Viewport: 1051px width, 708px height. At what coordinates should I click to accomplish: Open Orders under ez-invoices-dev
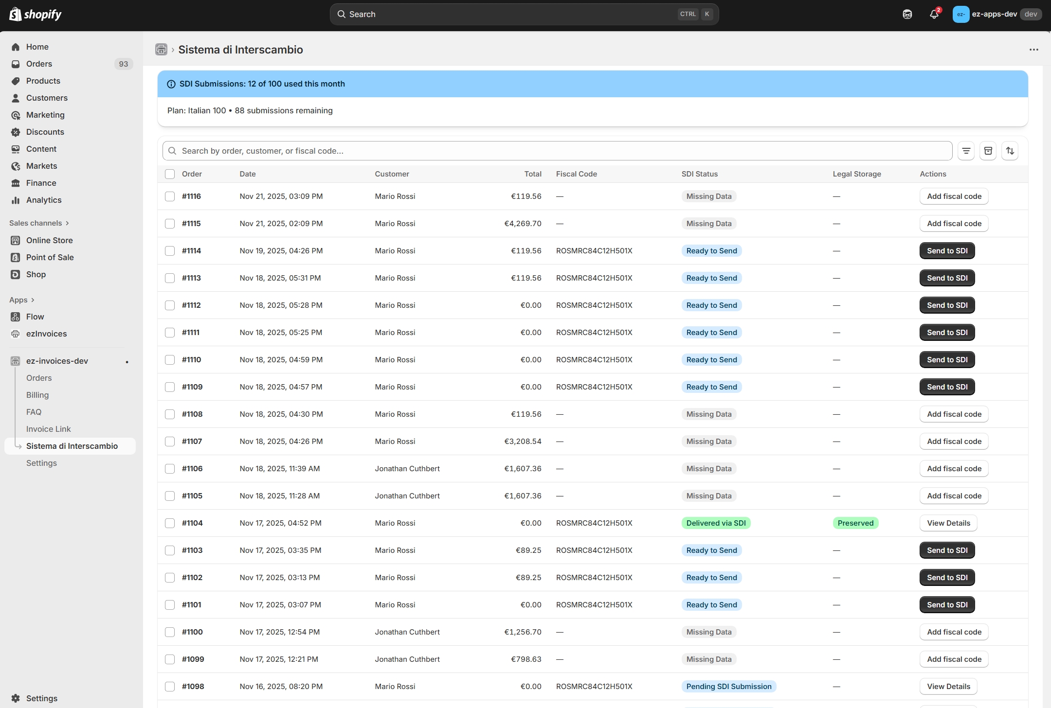[x=39, y=378]
